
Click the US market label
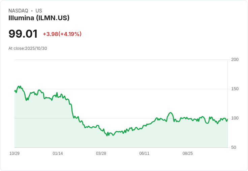(x=39, y=10)
